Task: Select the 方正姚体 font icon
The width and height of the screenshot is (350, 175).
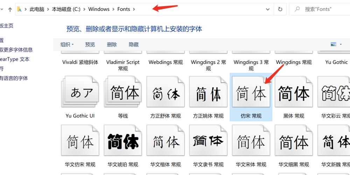Action: [208, 92]
